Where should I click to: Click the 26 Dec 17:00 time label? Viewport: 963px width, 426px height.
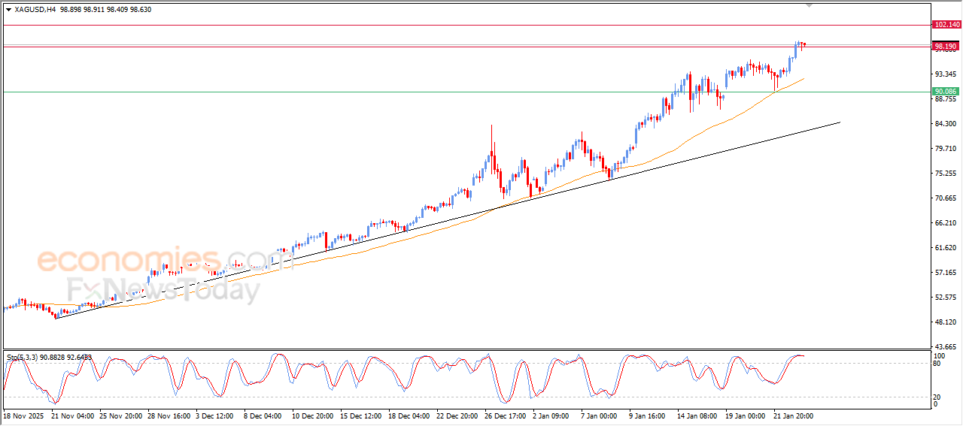507,415
